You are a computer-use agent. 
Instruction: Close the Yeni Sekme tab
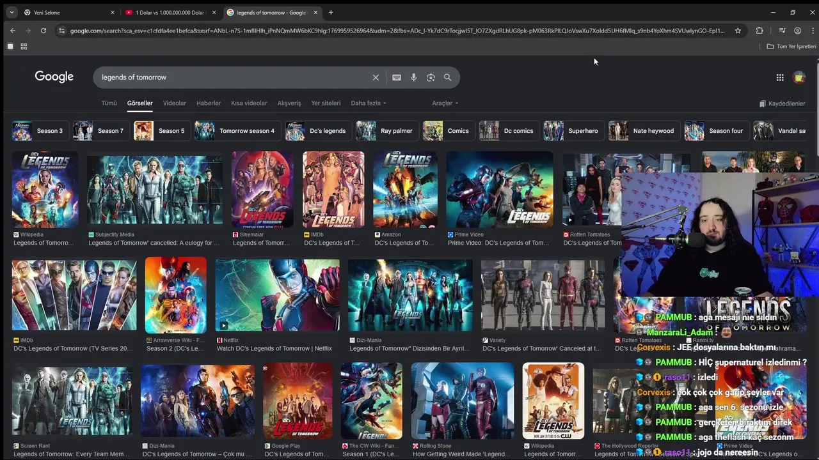[x=113, y=12]
